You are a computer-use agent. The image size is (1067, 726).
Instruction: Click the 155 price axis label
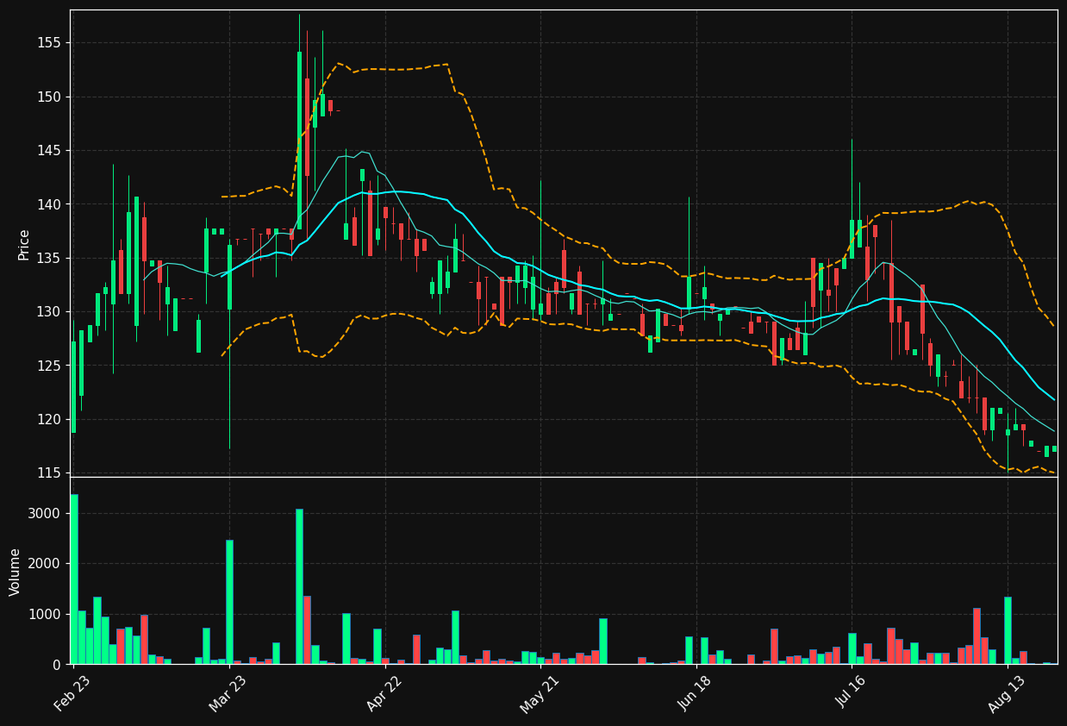coord(50,43)
